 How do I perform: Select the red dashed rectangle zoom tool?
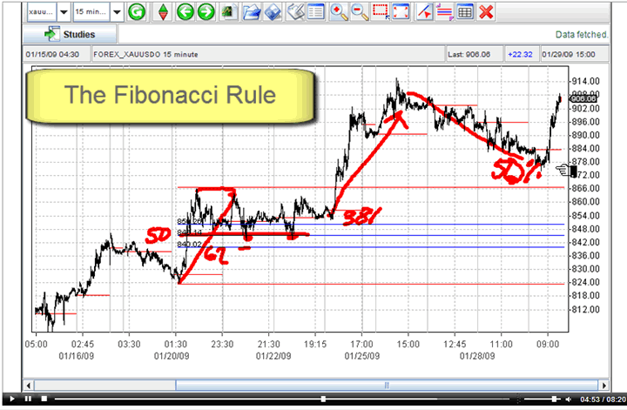pyautogui.click(x=381, y=12)
